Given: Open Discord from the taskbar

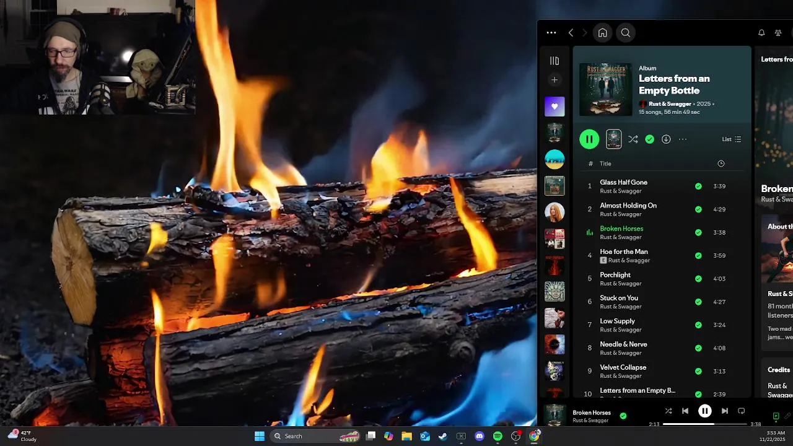Looking at the screenshot, I should 480,436.
